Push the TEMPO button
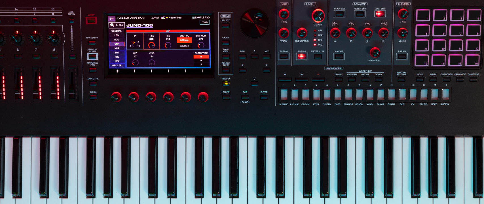484x204 pixels. 226,83
